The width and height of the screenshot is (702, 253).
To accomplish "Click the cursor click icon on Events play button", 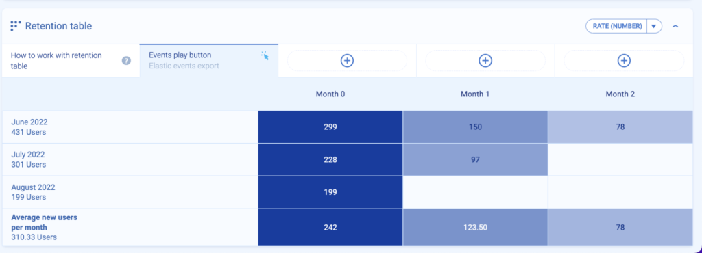I will (x=265, y=56).
